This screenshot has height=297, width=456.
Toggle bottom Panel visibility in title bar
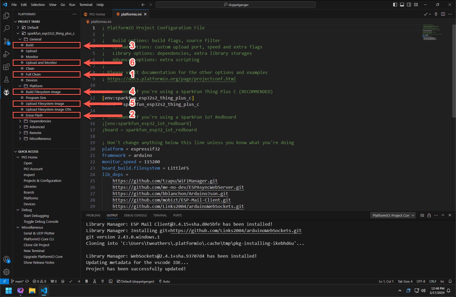tap(402, 5)
